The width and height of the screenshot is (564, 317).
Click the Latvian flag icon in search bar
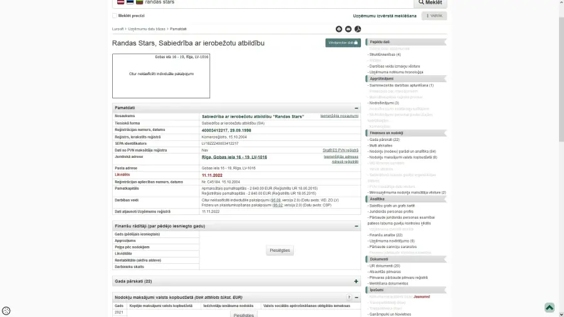click(x=120, y=2)
